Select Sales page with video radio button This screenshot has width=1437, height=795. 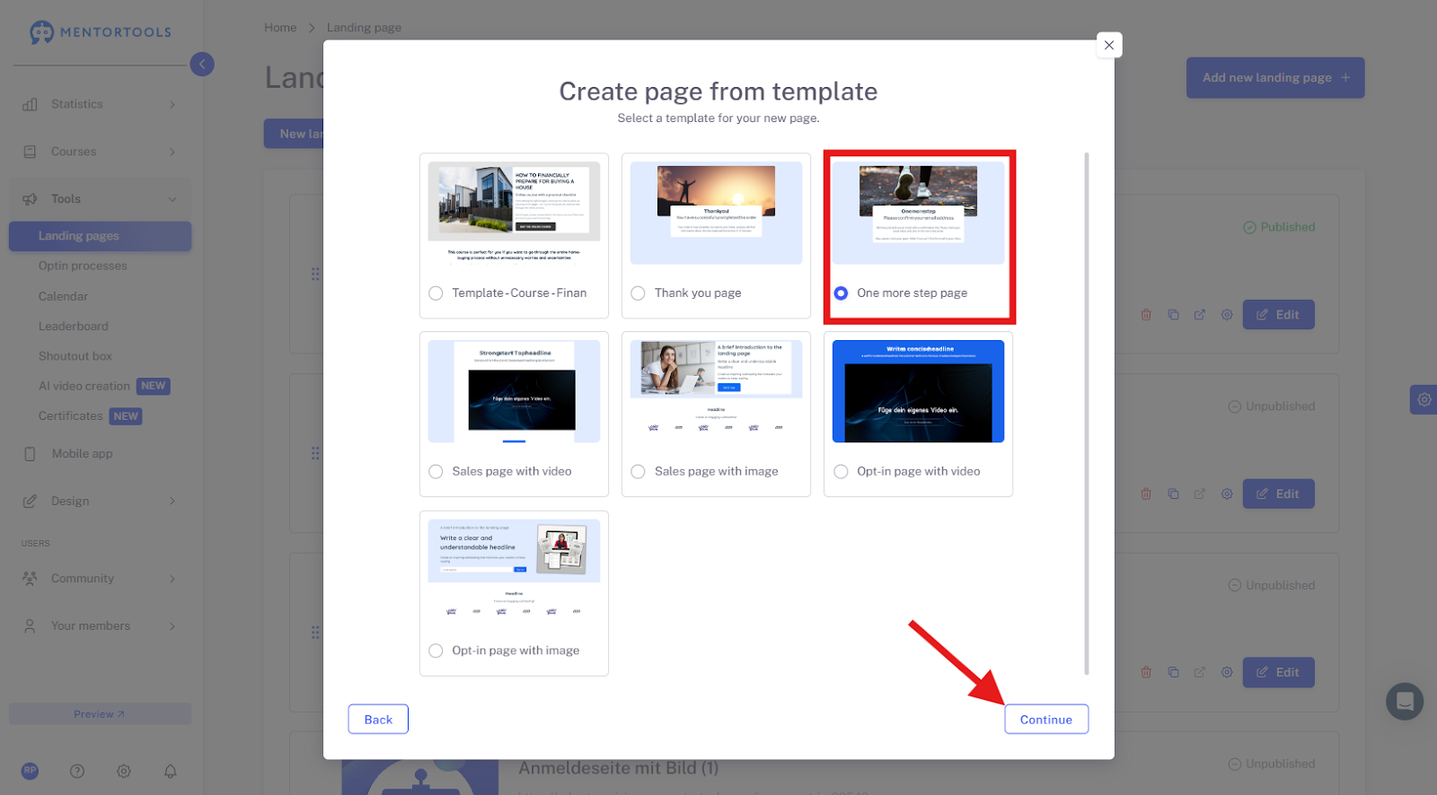pos(436,472)
